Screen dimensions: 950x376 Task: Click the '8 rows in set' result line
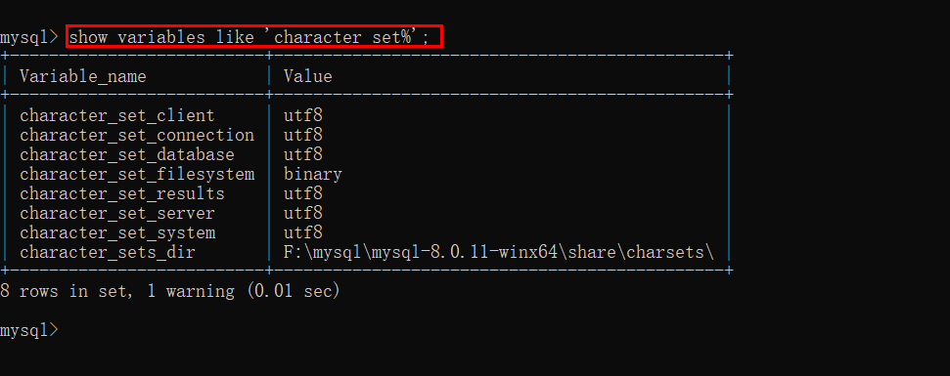(170, 291)
